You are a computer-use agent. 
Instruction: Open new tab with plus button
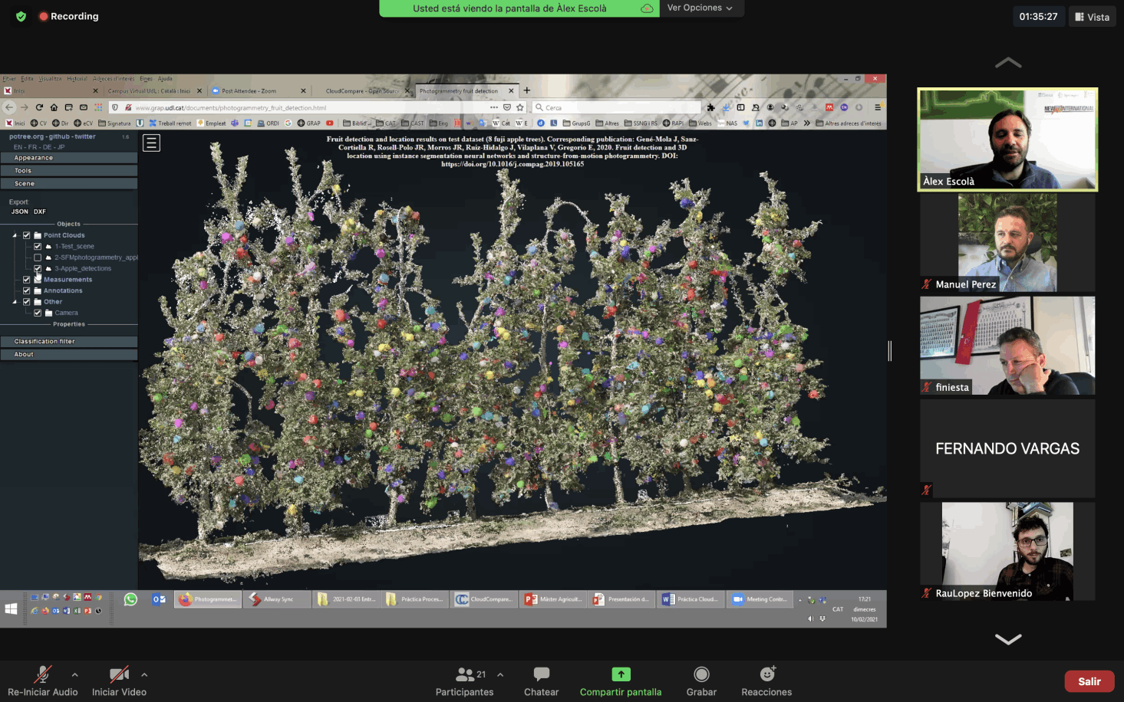527,90
